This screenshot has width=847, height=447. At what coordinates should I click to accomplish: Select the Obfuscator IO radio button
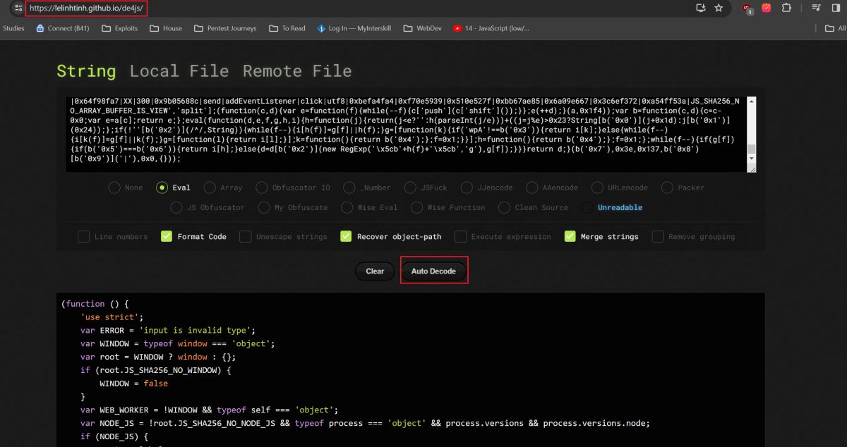(261, 188)
